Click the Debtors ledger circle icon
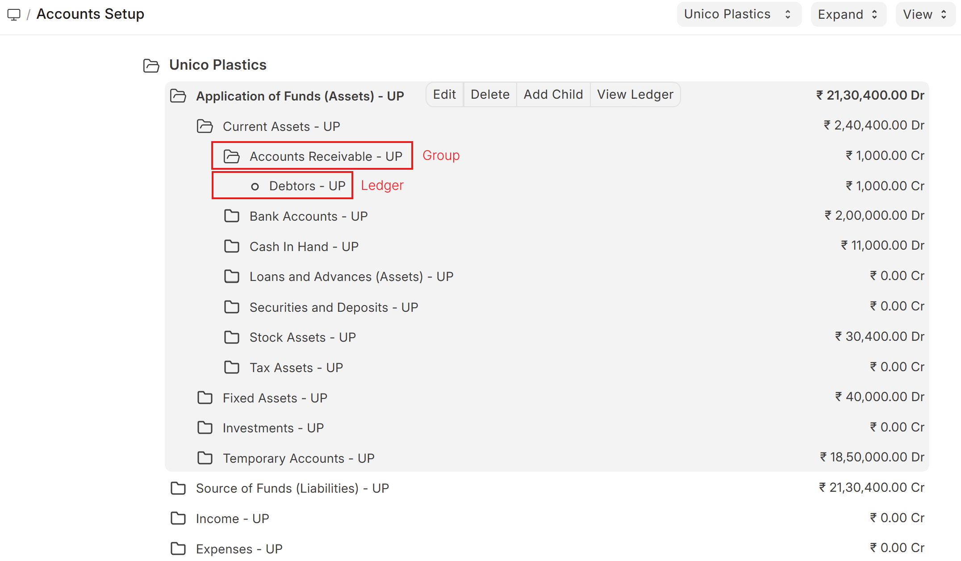Image resolution: width=961 pixels, height=561 pixels. [x=255, y=187]
